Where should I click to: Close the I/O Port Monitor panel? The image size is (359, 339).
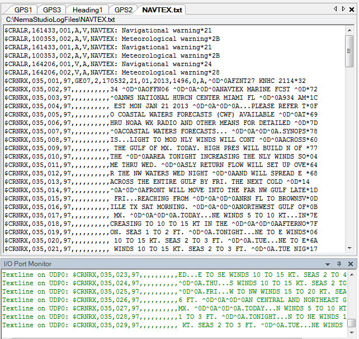pyautogui.click(x=350, y=263)
